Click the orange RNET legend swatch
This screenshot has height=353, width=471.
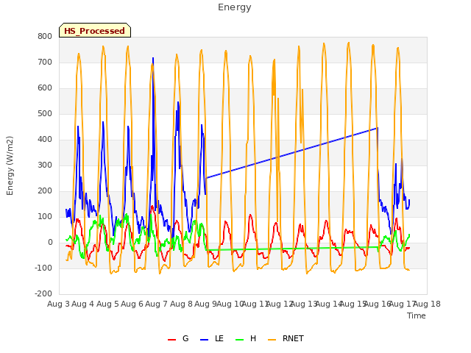[x=272, y=340]
